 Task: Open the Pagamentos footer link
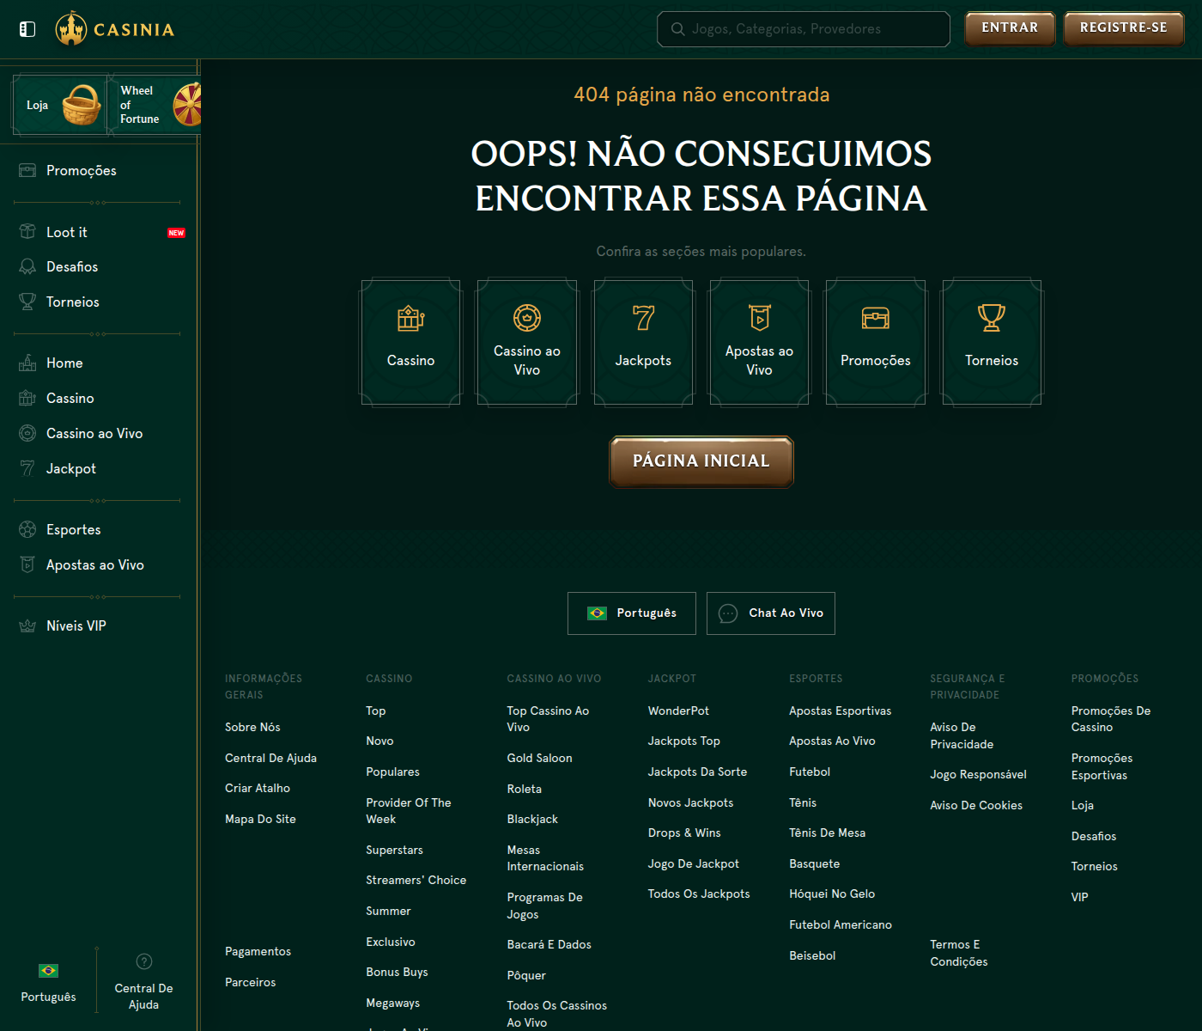[x=258, y=952]
